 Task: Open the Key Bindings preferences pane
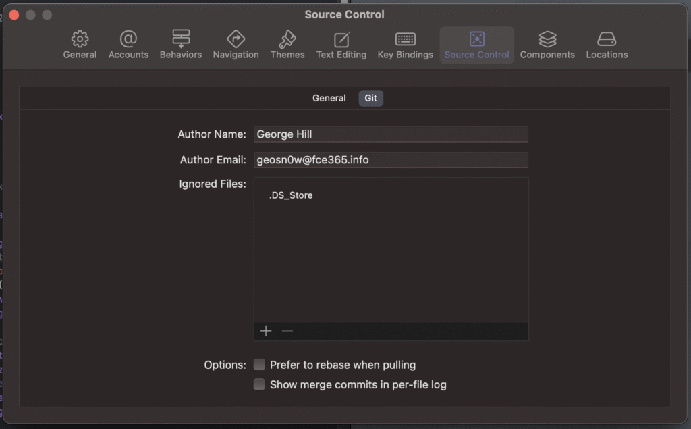[x=405, y=45]
